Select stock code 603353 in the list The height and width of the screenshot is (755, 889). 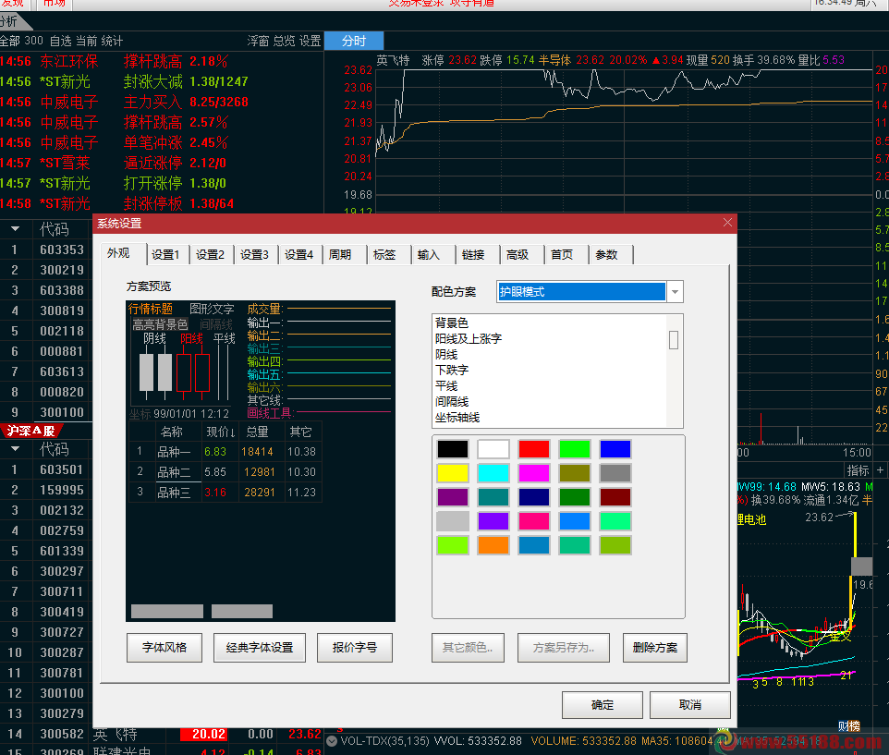pos(62,250)
